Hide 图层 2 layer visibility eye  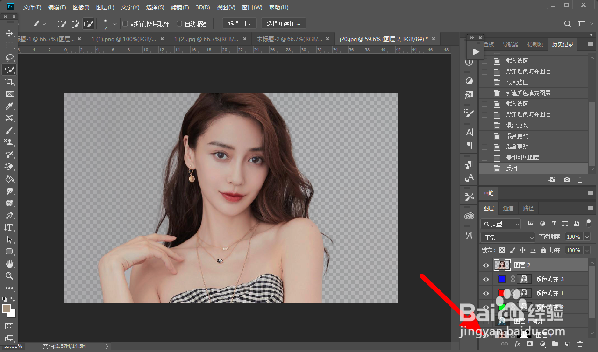tap(486, 265)
